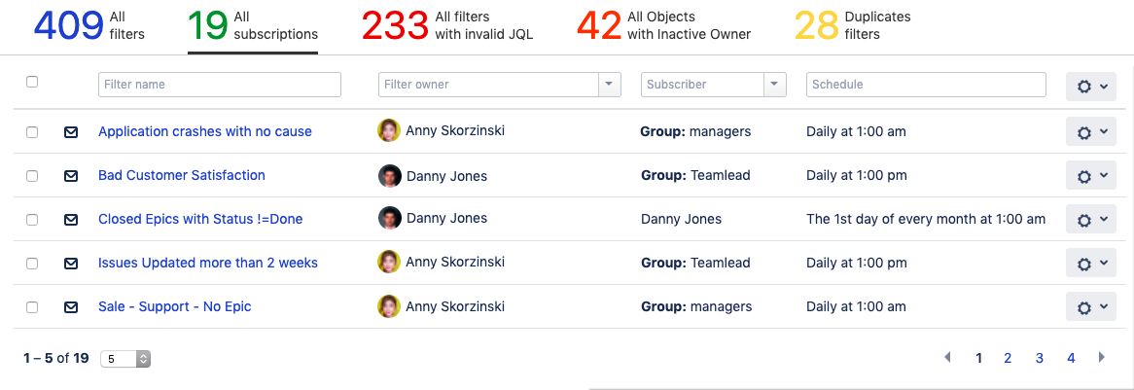Click the envelope icon for Application crashes row
1134x390 pixels.
coord(71,132)
